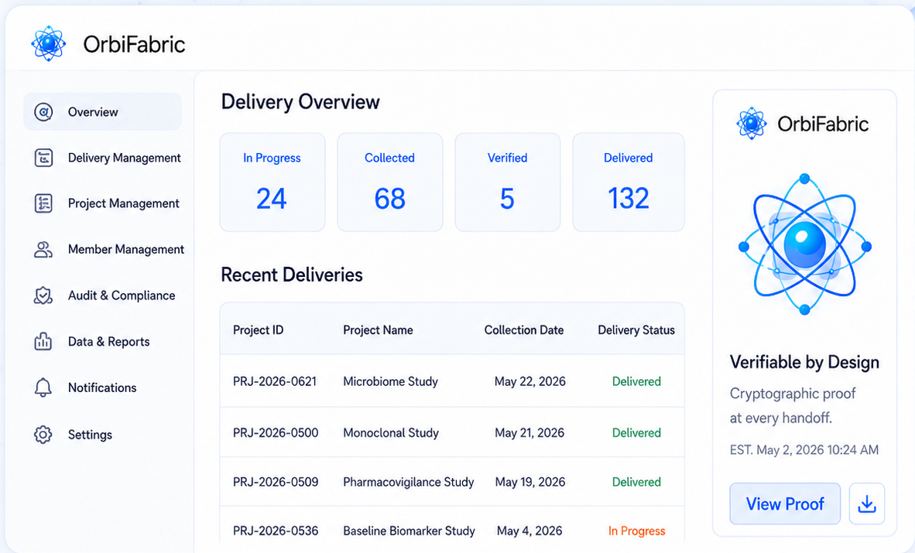Image resolution: width=915 pixels, height=553 pixels.
Task: Click project ID PRJ-2026-0500
Action: [x=276, y=433]
